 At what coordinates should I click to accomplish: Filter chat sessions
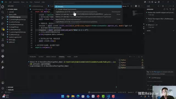click(170, 9)
